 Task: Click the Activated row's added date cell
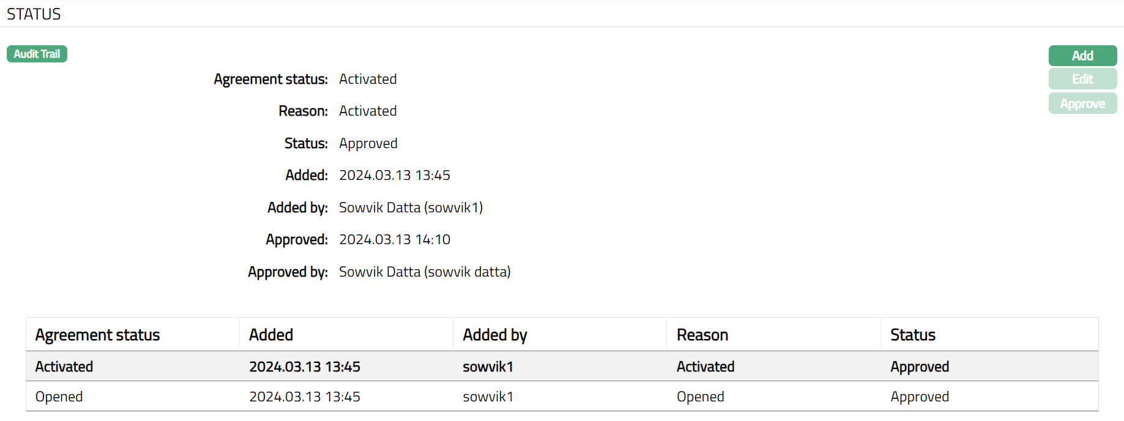tap(304, 367)
